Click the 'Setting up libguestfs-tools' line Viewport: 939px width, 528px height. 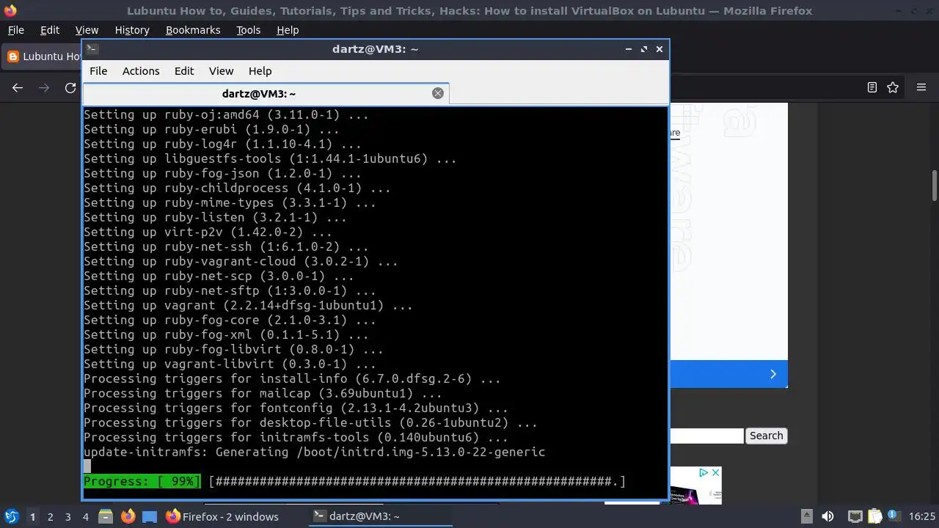pos(270,158)
